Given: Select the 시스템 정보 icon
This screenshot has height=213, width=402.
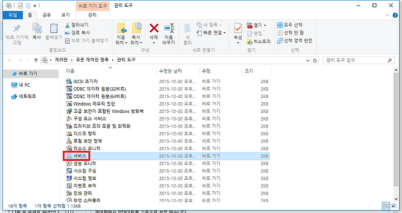Looking at the screenshot, I should point(69,178).
